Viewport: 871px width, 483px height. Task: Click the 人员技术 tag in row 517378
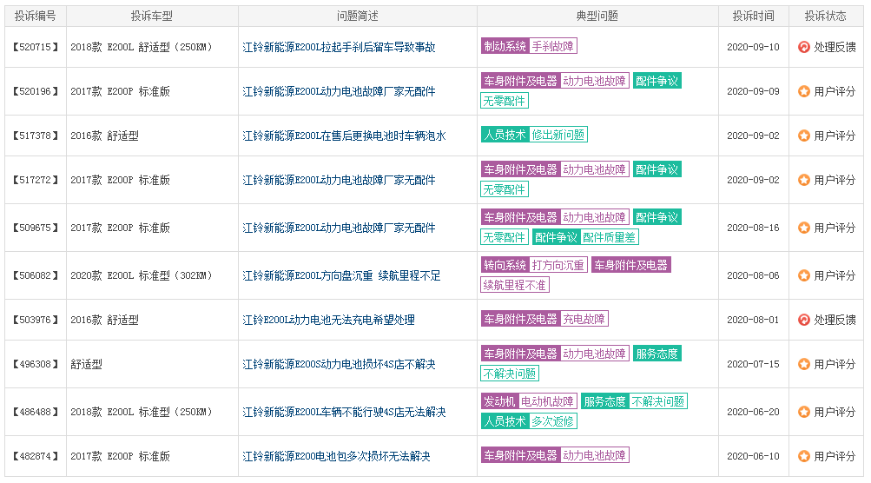tap(505, 135)
